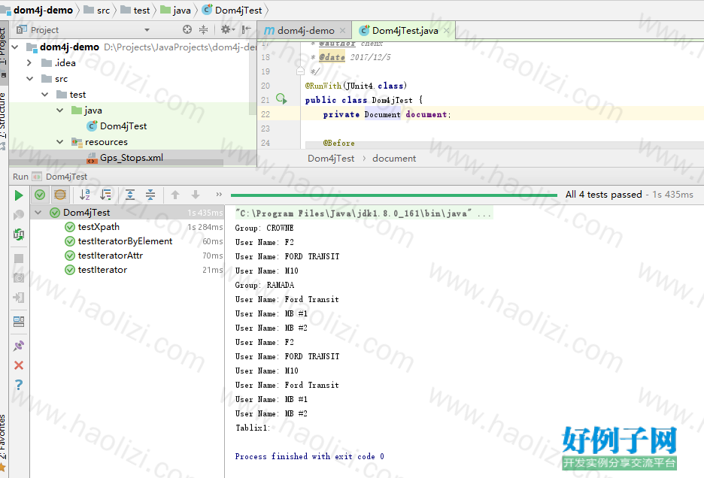Open help with question mark icon
This screenshot has width=704, height=478.
click(18, 385)
